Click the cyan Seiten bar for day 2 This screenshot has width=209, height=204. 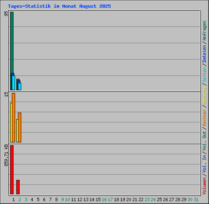click(x=20, y=86)
